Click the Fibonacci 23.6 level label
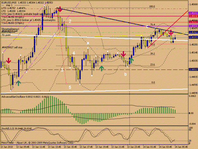198x149 pixels. 152,64
